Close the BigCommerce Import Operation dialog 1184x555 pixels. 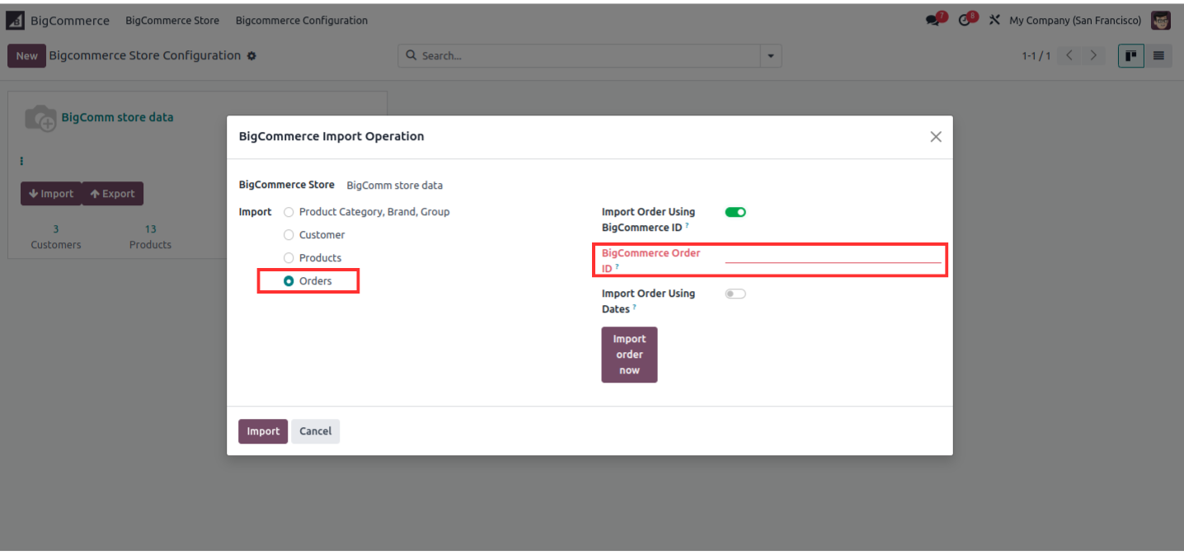[936, 137]
